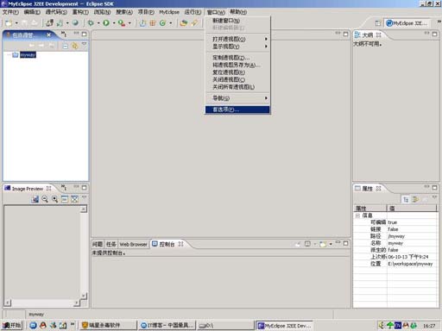
Task: Open the External Tools dropdown arrow
Action: [129, 23]
